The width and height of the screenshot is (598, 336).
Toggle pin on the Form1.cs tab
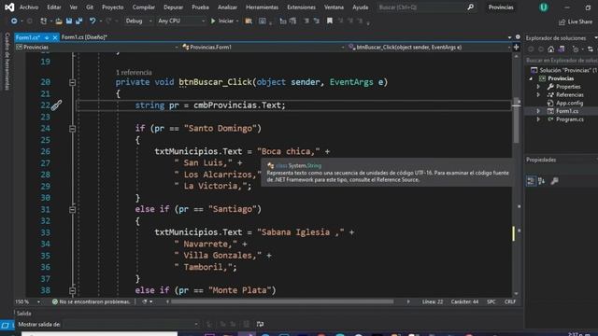(47, 37)
